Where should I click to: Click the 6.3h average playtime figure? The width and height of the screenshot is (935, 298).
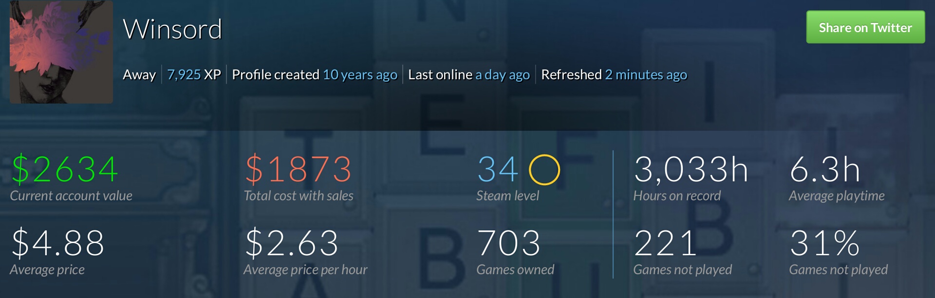click(x=824, y=169)
